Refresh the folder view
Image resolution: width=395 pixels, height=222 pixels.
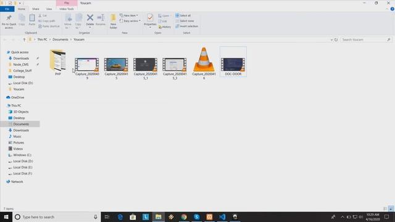pyautogui.click(x=336, y=39)
